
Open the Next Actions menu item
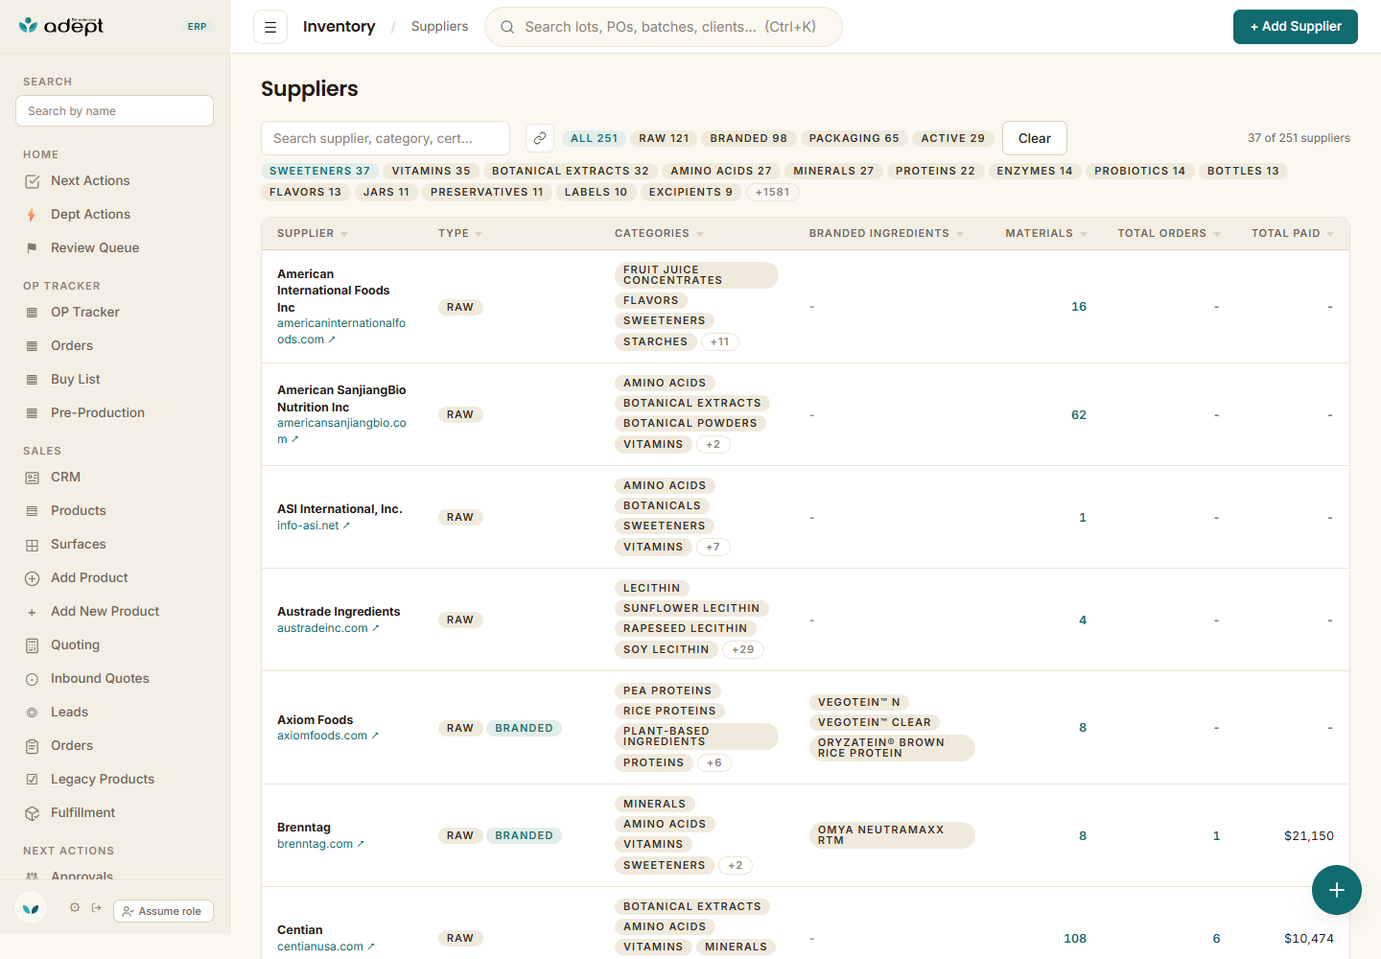coord(115,181)
